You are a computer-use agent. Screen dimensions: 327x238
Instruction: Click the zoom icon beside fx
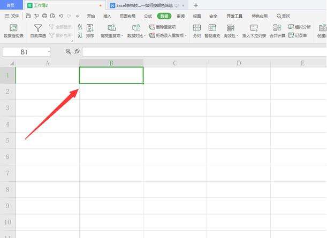click(x=68, y=51)
